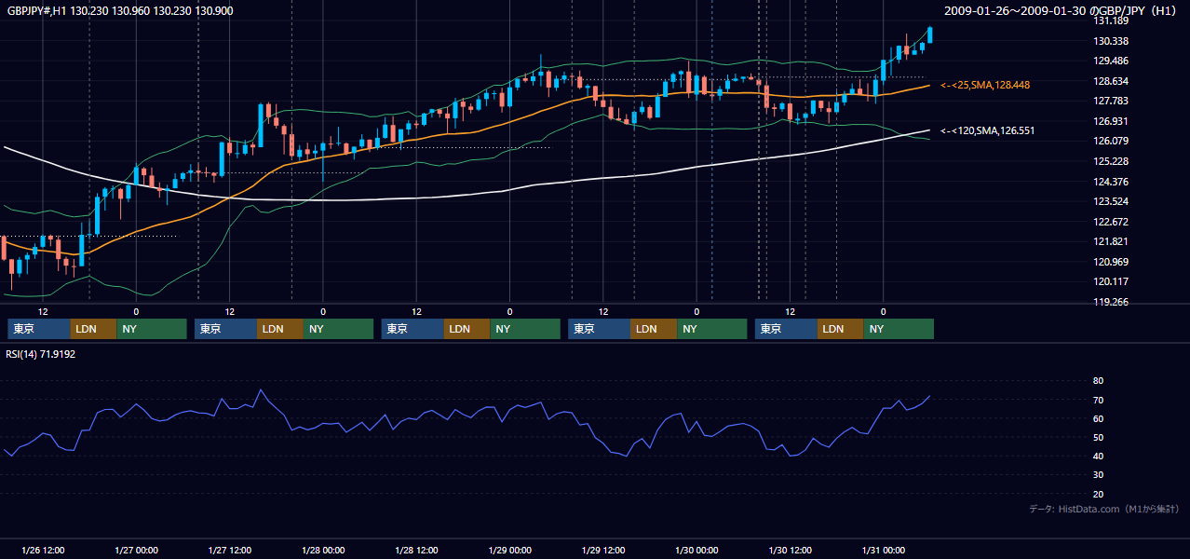1190x559 pixels.
Task: Click price axis label 120.969
Action: click(1111, 262)
